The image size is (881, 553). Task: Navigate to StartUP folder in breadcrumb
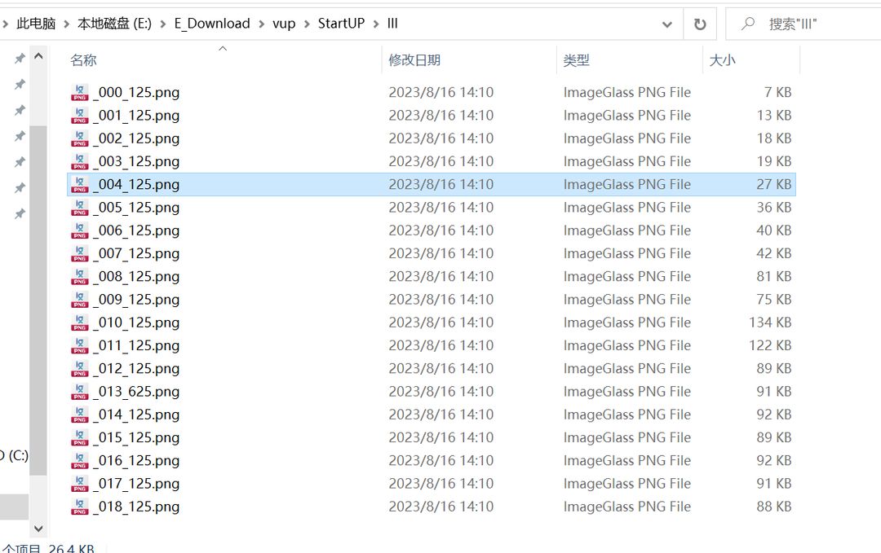coord(341,24)
